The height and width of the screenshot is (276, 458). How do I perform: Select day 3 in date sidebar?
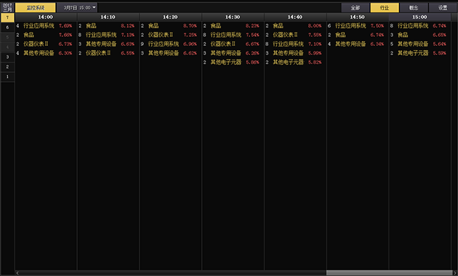pos(8,57)
